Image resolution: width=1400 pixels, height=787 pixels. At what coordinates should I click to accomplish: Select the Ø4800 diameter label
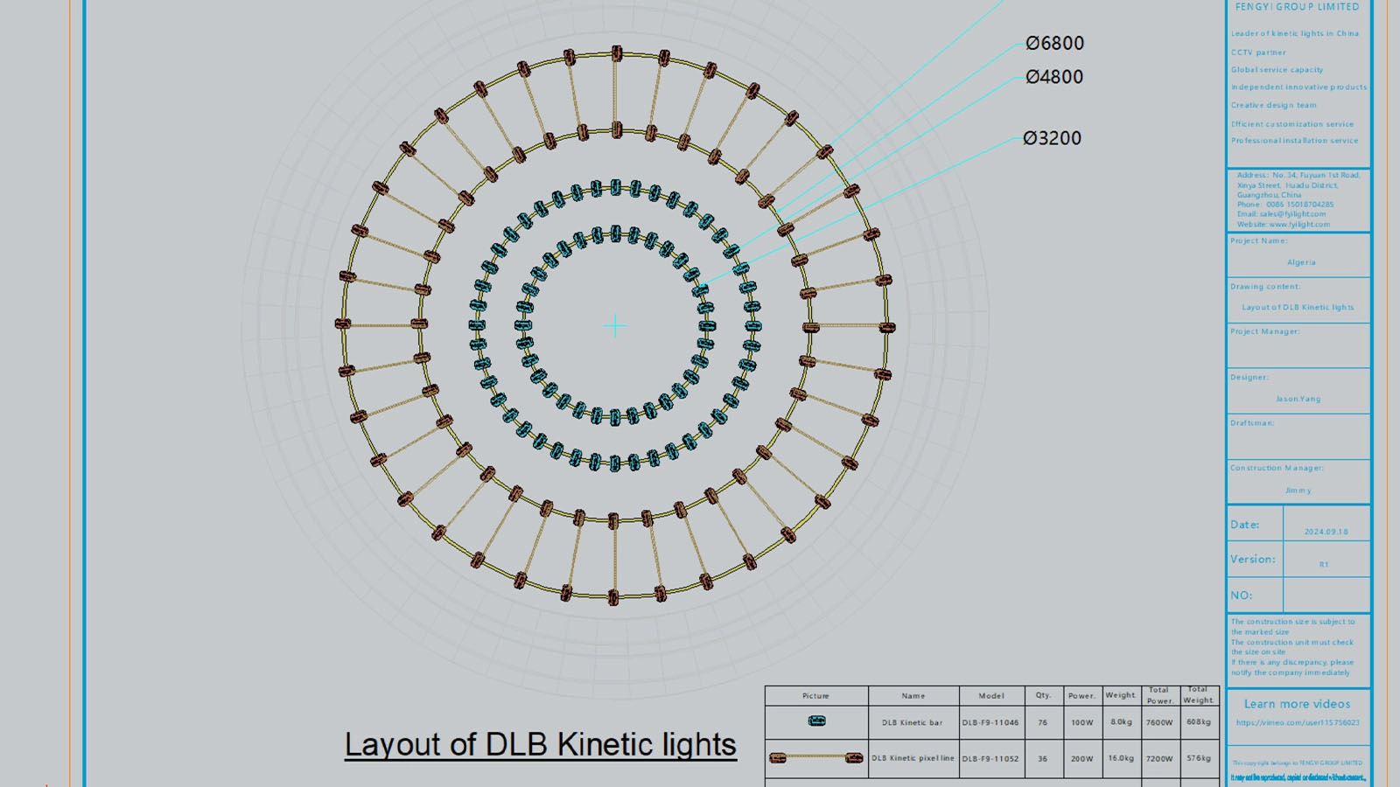click(1054, 78)
